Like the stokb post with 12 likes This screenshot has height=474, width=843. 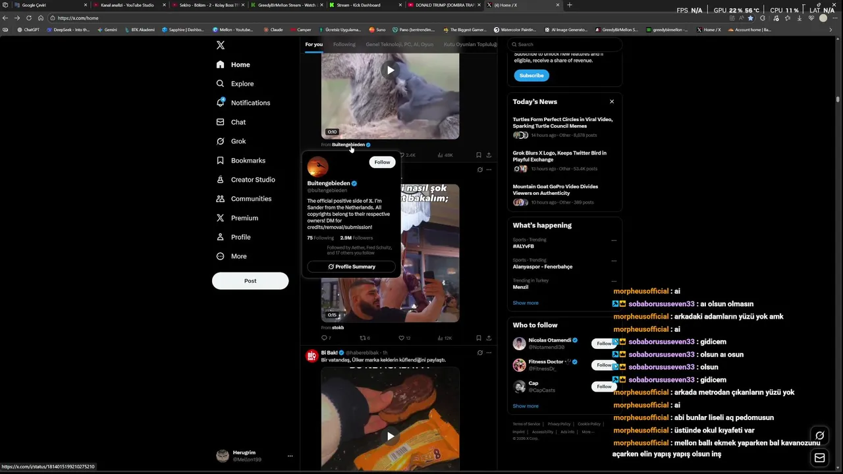click(404, 338)
